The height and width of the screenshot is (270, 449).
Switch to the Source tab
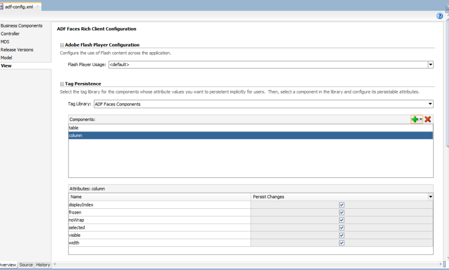coord(26,265)
